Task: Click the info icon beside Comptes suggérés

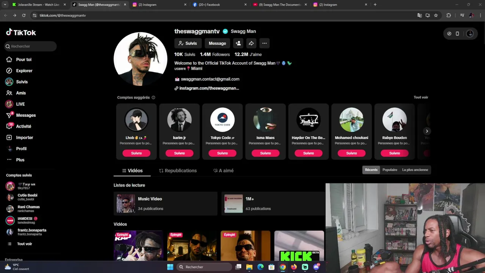Action: pyautogui.click(x=153, y=97)
